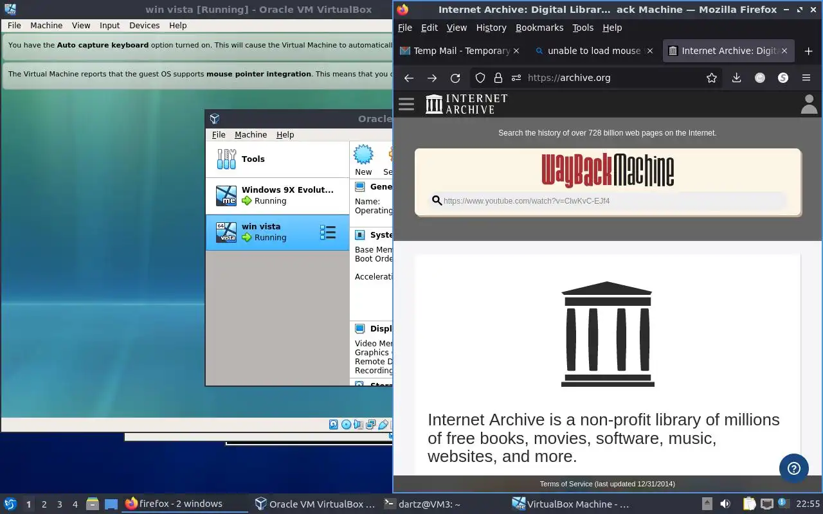
Task: Switch to Temp Mail tab
Action: (460, 51)
